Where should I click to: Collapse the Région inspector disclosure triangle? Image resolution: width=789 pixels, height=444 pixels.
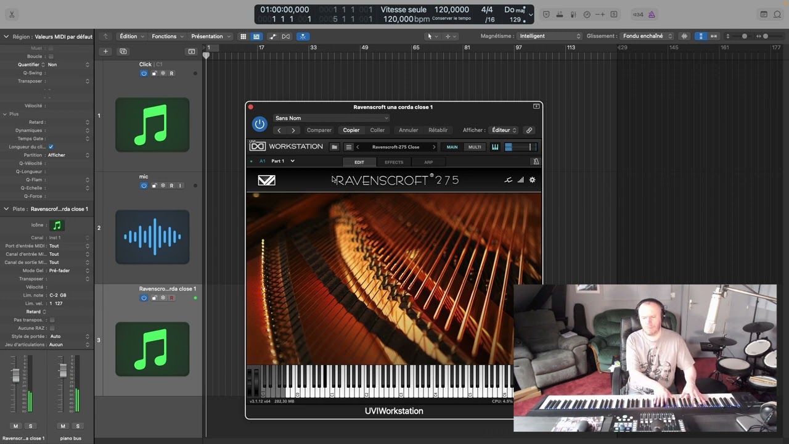tap(6, 36)
